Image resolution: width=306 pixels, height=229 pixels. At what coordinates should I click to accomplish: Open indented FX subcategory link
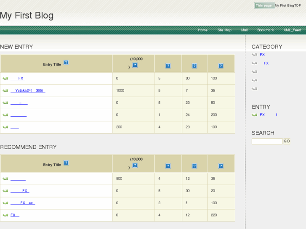pyautogui.click(x=266, y=63)
